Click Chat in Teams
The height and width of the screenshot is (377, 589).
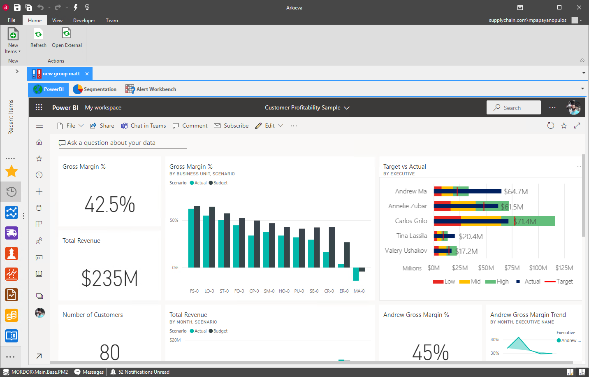click(143, 126)
